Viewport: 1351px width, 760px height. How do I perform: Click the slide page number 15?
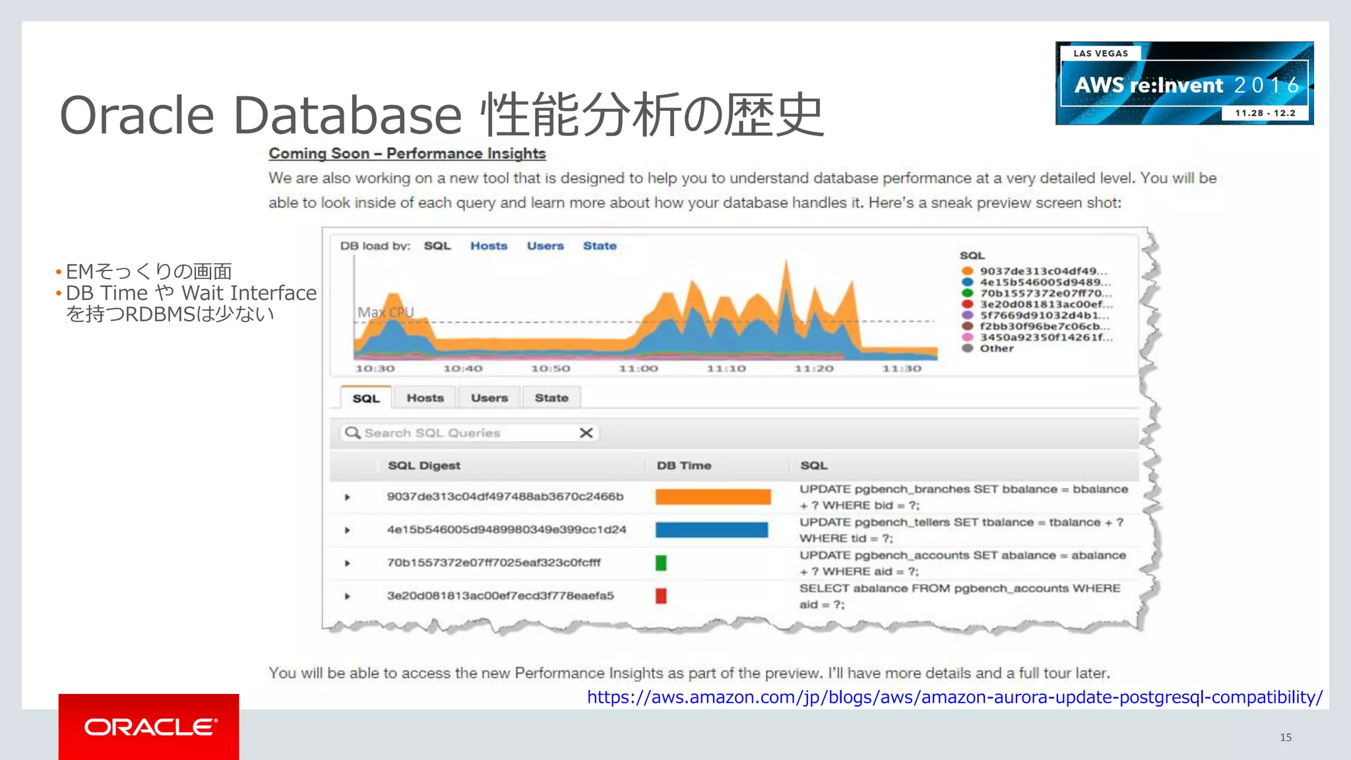click(x=1286, y=737)
